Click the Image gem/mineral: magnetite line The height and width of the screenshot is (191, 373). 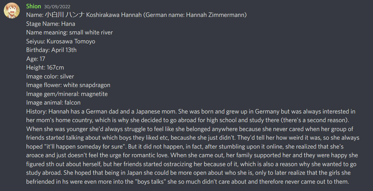67,94
